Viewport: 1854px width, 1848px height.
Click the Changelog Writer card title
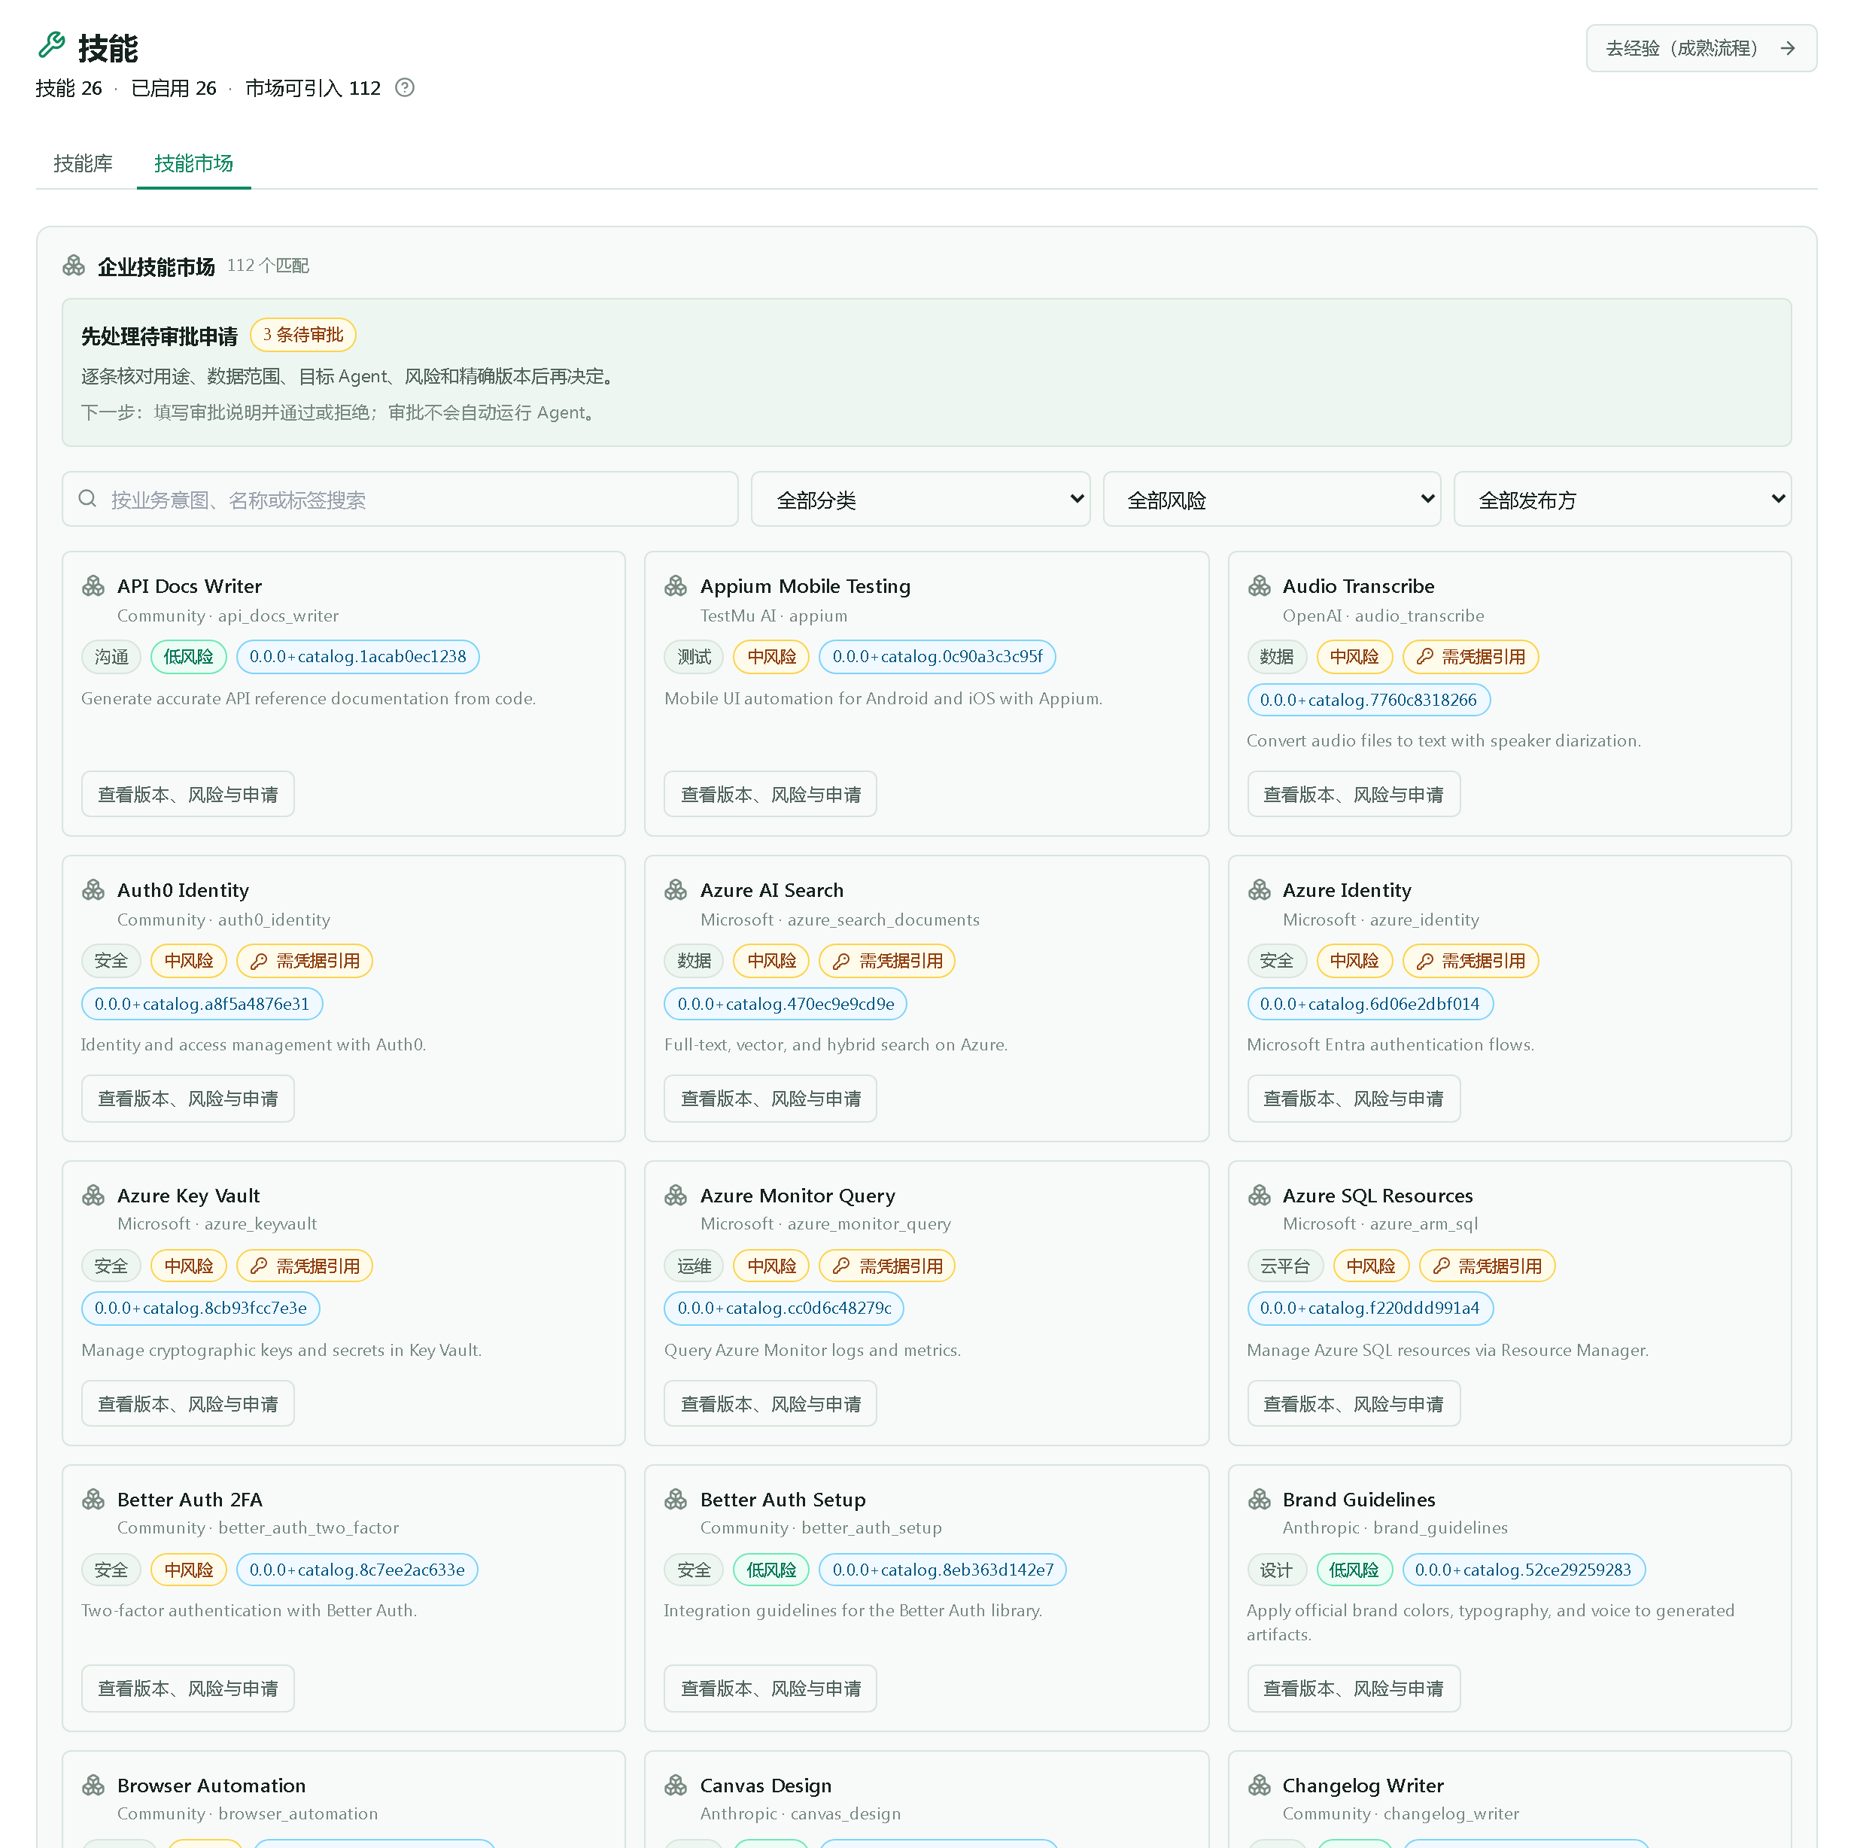coord(1363,1786)
